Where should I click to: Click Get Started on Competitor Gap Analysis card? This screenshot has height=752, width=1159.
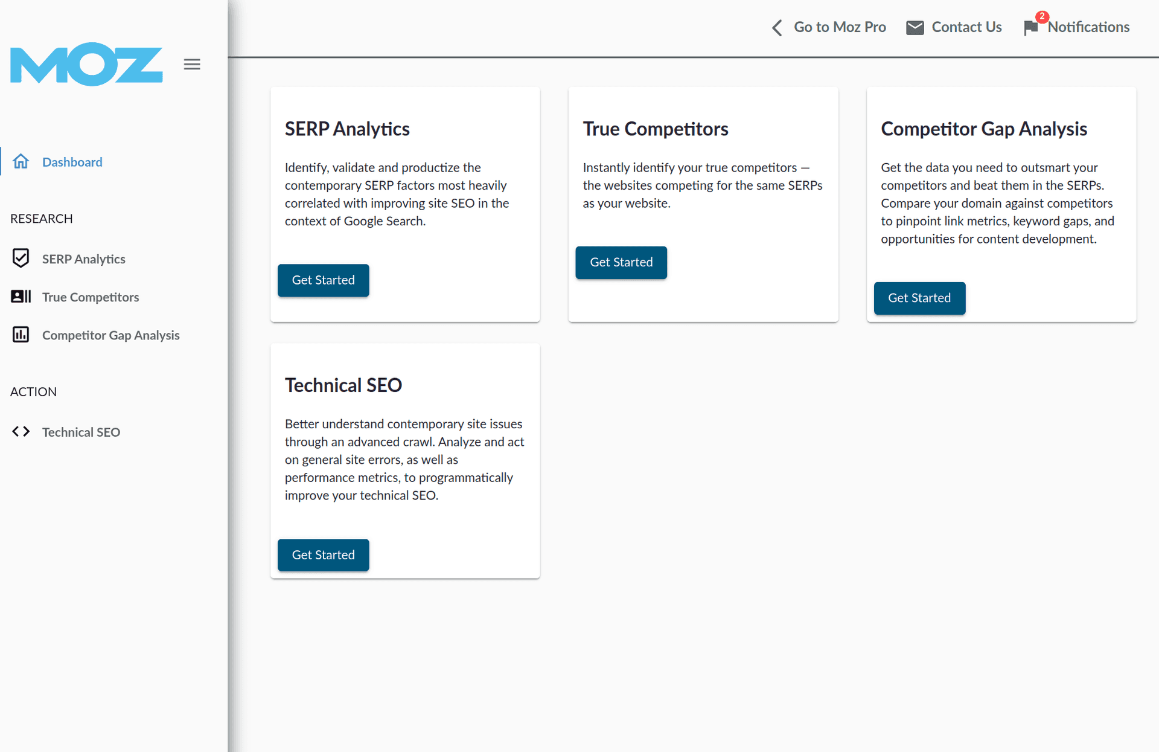(919, 298)
